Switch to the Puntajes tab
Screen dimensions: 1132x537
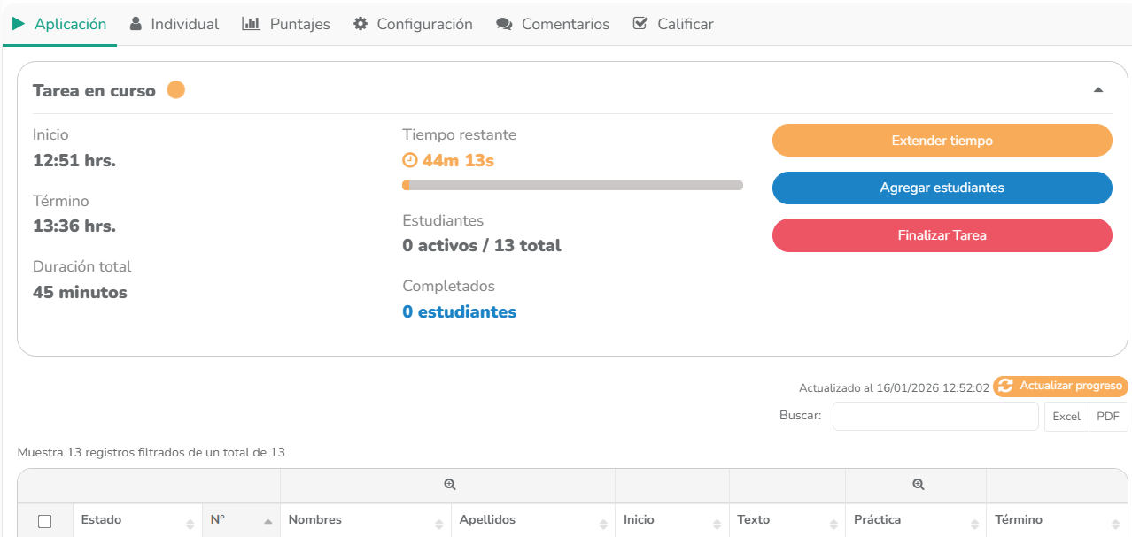(x=286, y=24)
